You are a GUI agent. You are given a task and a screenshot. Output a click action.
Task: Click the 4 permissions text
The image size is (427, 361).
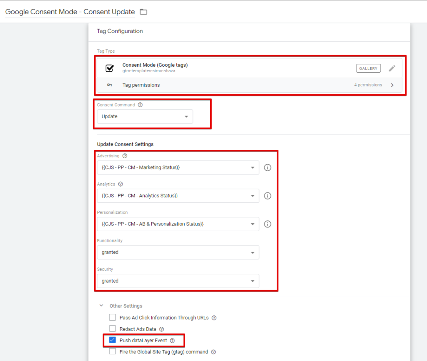368,85
